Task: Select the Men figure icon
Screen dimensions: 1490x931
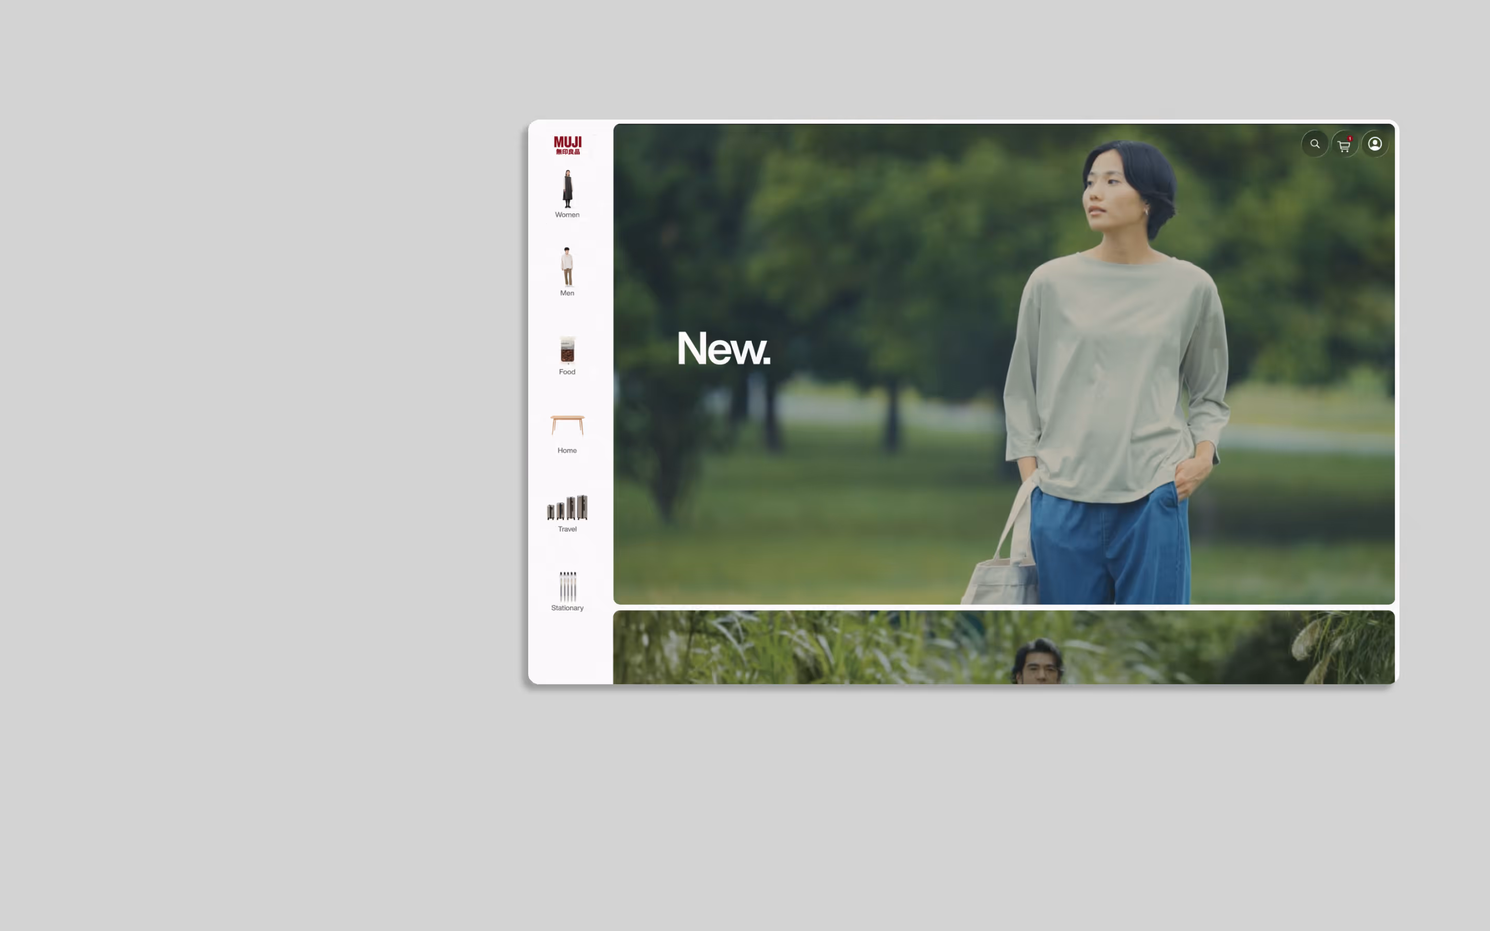Action: click(x=567, y=266)
